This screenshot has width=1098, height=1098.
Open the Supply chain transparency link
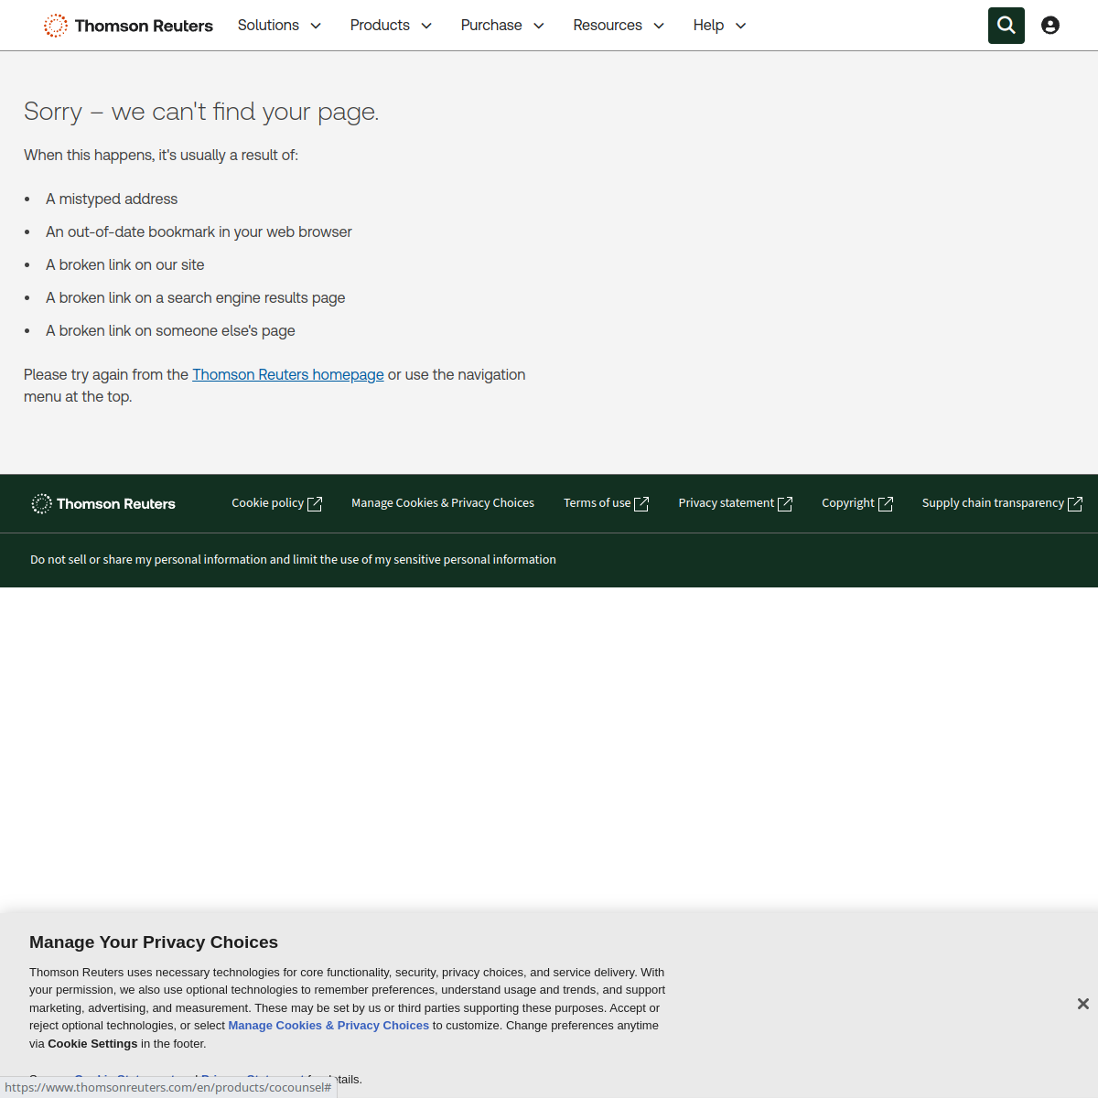click(993, 502)
